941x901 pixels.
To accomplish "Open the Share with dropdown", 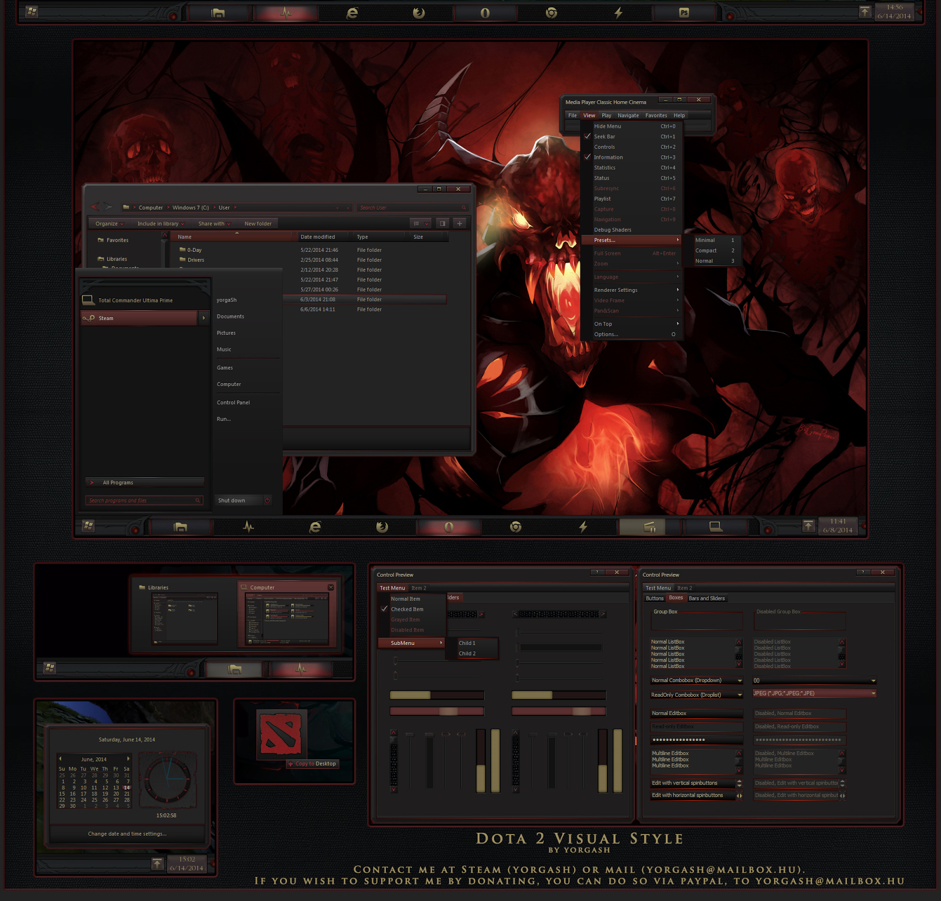I will coord(214,224).
